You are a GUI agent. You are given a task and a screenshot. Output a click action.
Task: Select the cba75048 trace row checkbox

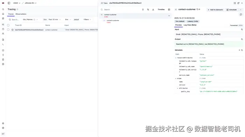coord(8,30)
